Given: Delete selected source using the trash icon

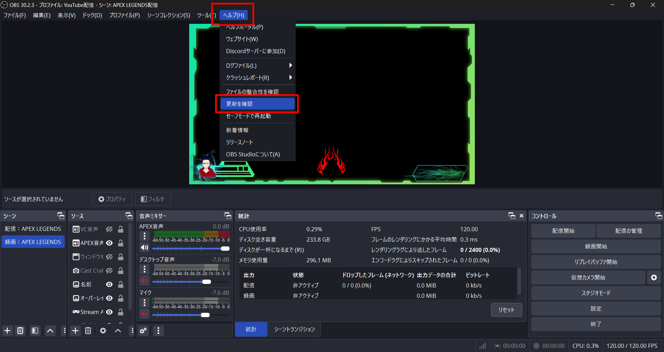Looking at the screenshot, I should [88, 331].
